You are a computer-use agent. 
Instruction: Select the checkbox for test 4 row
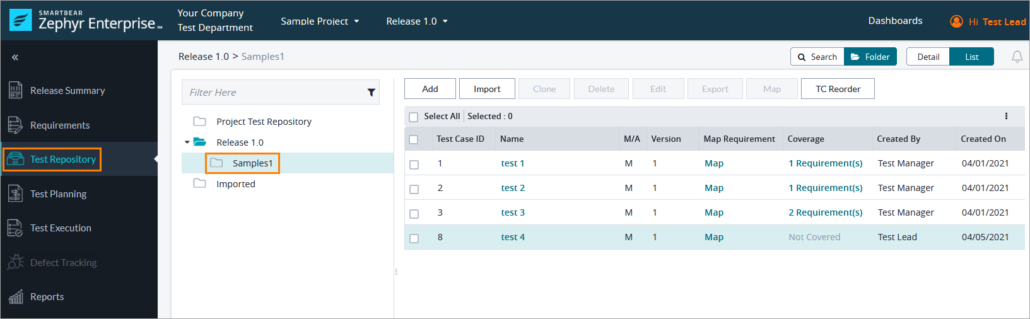point(414,238)
